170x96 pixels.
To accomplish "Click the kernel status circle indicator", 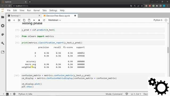I will tap(166, 20).
